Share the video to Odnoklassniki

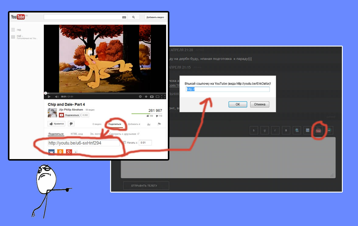(60, 152)
